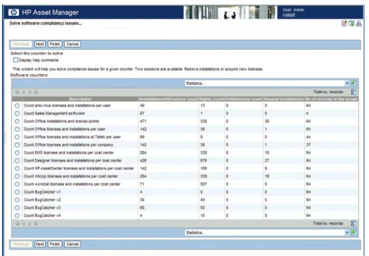Select Count EMS licenses per cost center radio
Image resolution: width=369 pixels, height=256 pixels.
click(x=17, y=153)
